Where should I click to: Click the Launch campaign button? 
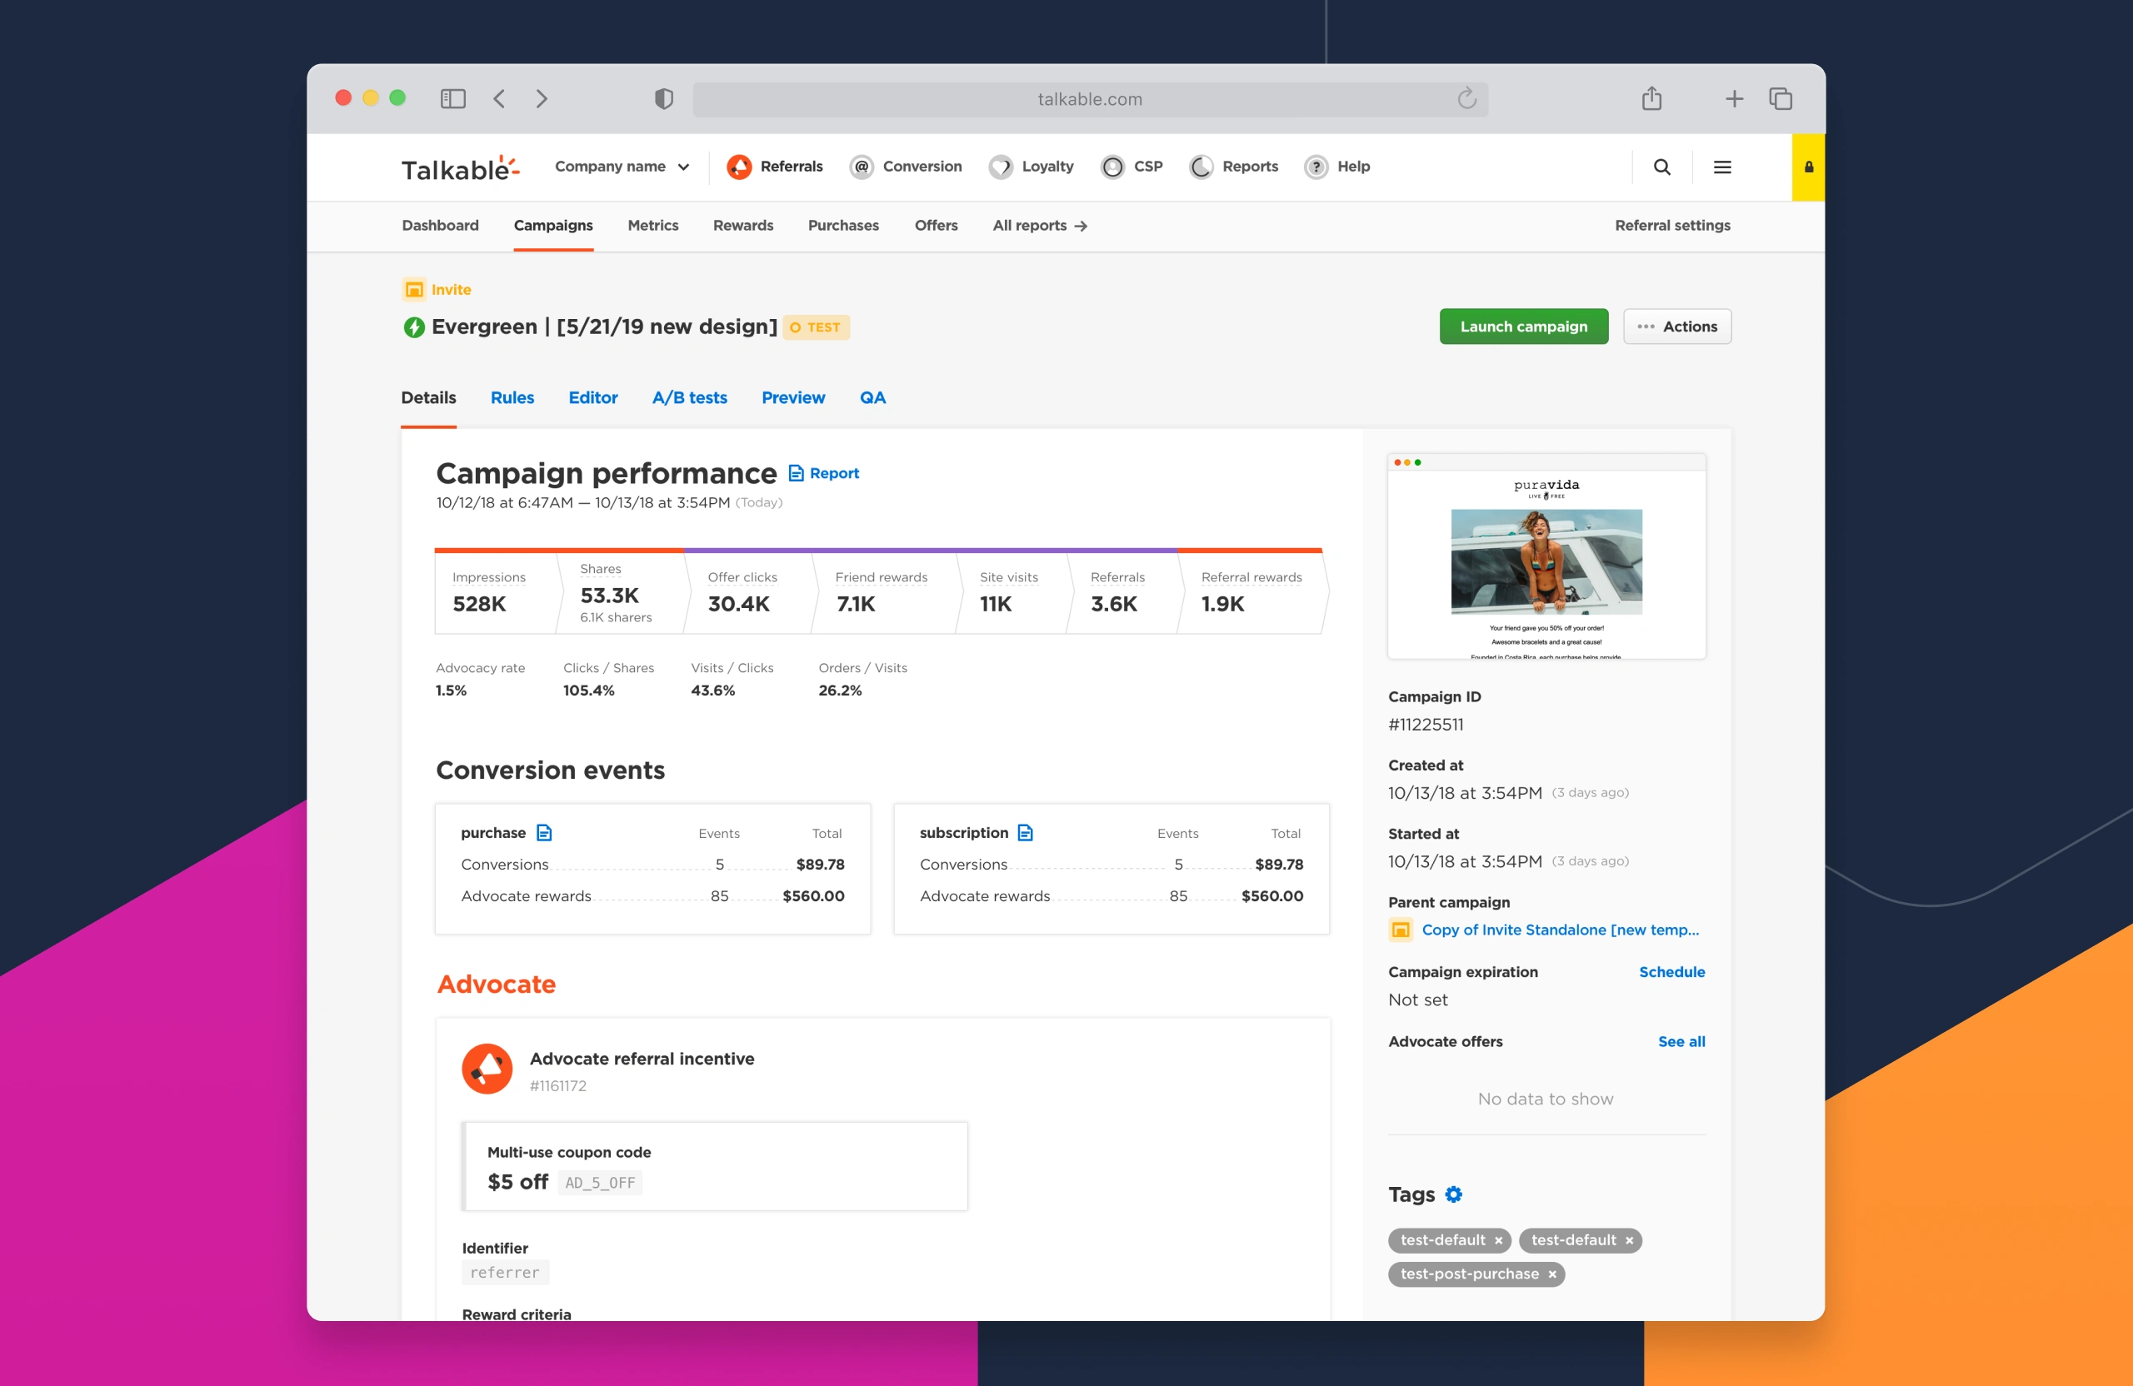coord(1524,327)
